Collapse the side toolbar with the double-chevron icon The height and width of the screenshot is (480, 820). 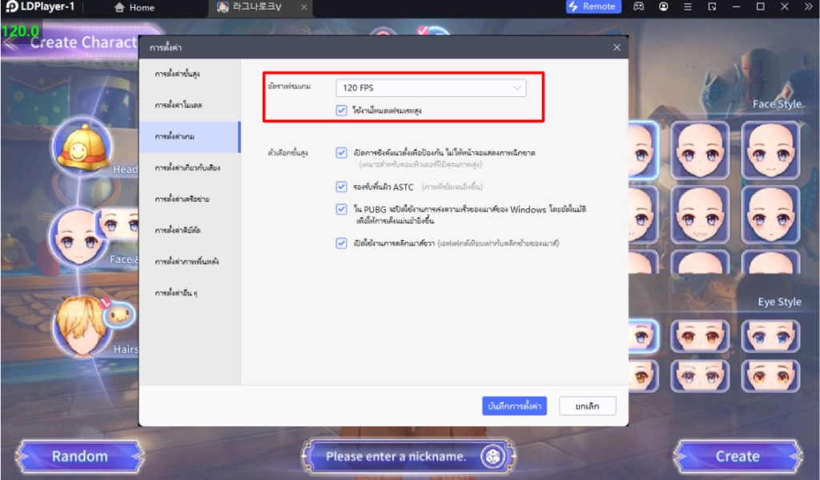point(808,6)
